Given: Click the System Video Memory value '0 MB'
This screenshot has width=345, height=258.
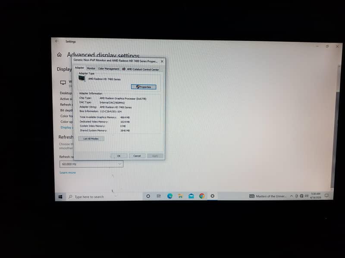Looking at the screenshot, I should 123,126.
